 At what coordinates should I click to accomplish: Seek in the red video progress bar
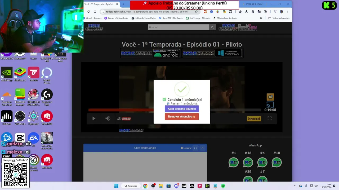tap(175, 110)
